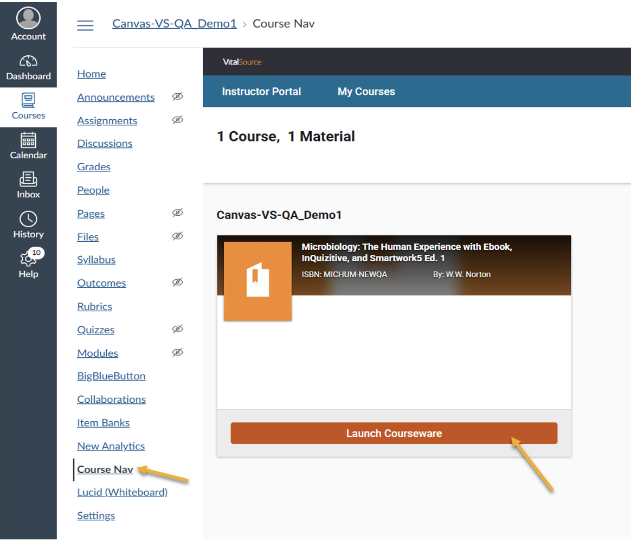The height and width of the screenshot is (541, 631).
Task: Open the Collaborations course link
Action: [112, 400]
